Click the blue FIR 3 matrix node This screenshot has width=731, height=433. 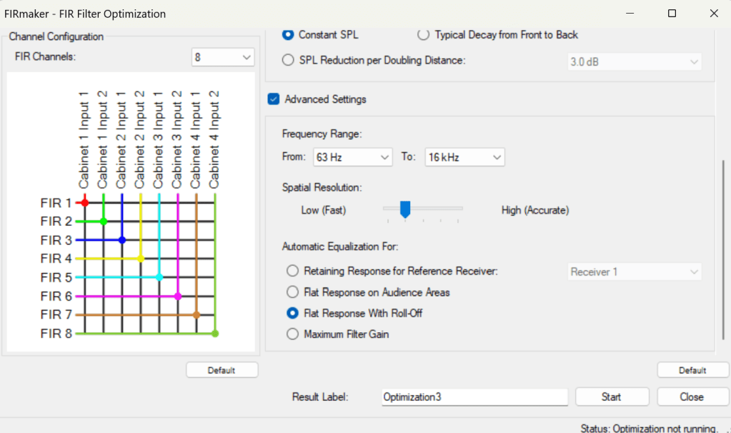[x=122, y=240]
